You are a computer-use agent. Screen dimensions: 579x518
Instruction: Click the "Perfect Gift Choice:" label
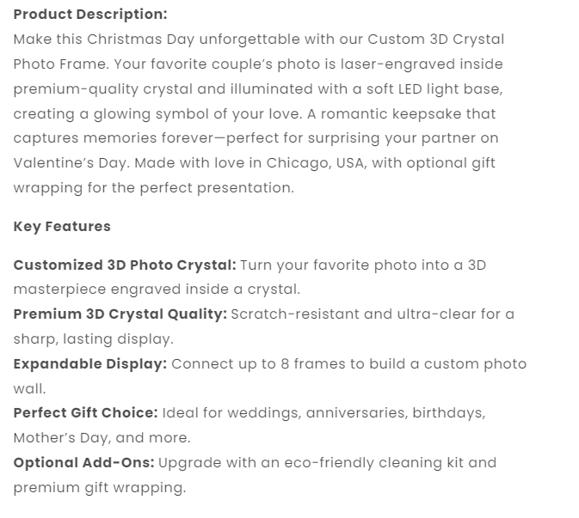pyautogui.click(x=85, y=413)
